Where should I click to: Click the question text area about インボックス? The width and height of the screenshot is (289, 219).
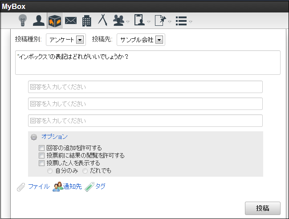click(148, 63)
